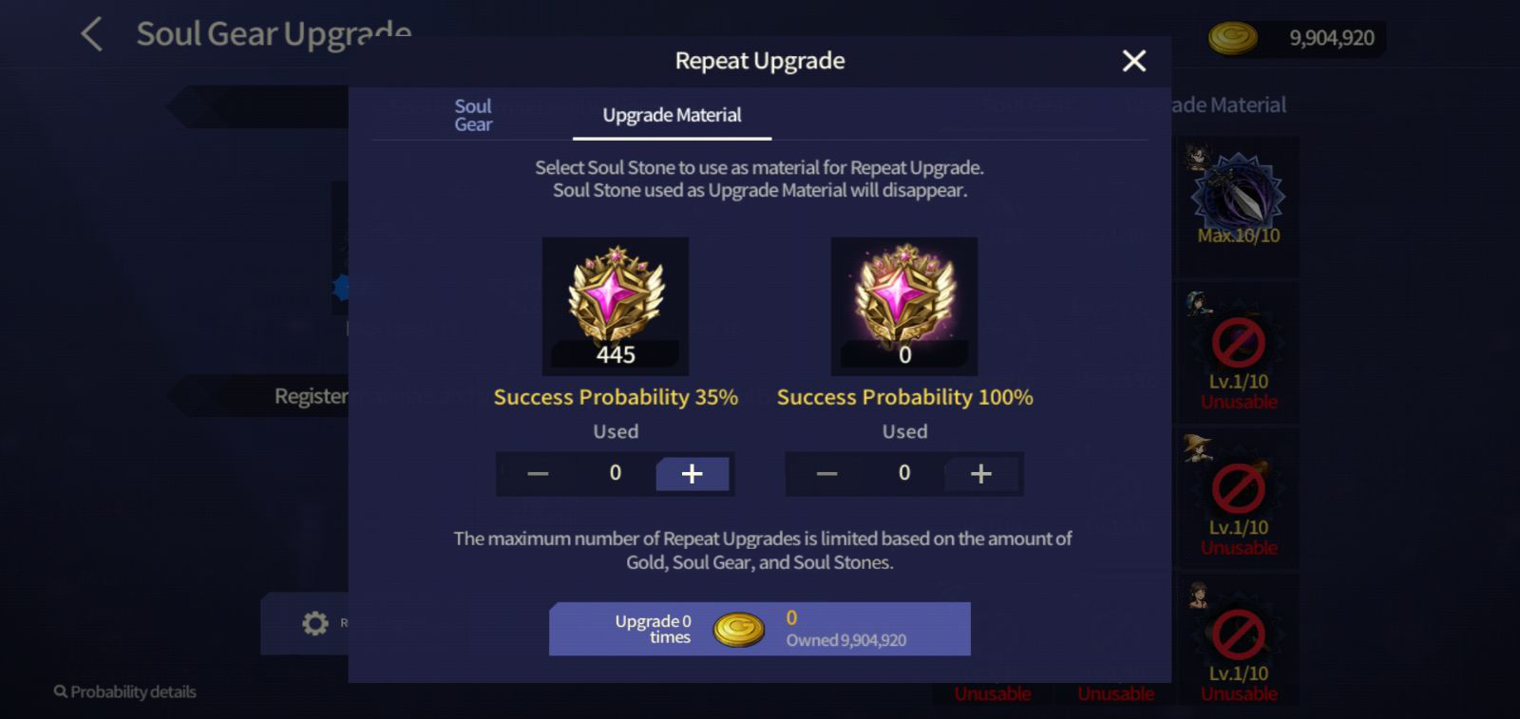Increase 100% Soul Stone used count

981,473
